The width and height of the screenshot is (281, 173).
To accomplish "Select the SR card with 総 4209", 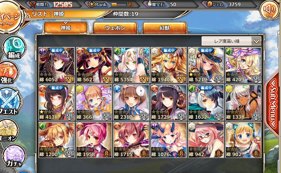I will (x=243, y=65).
